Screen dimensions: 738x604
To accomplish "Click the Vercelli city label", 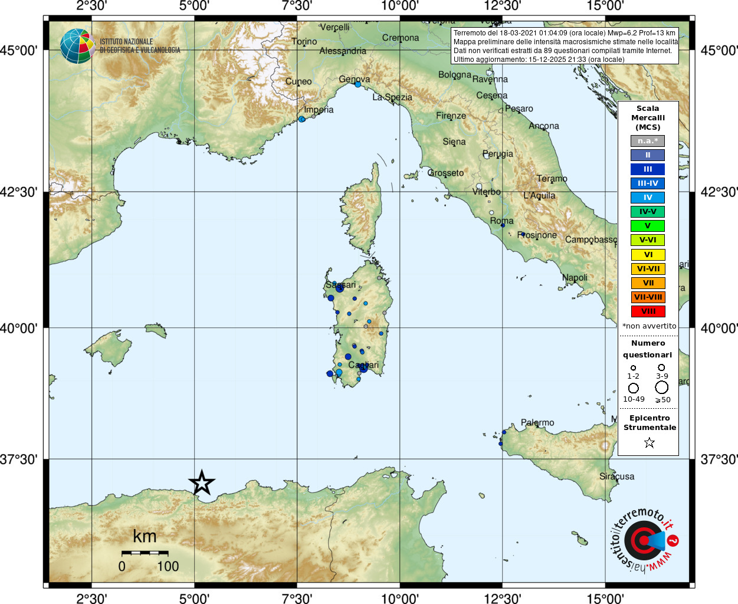I will [x=334, y=27].
